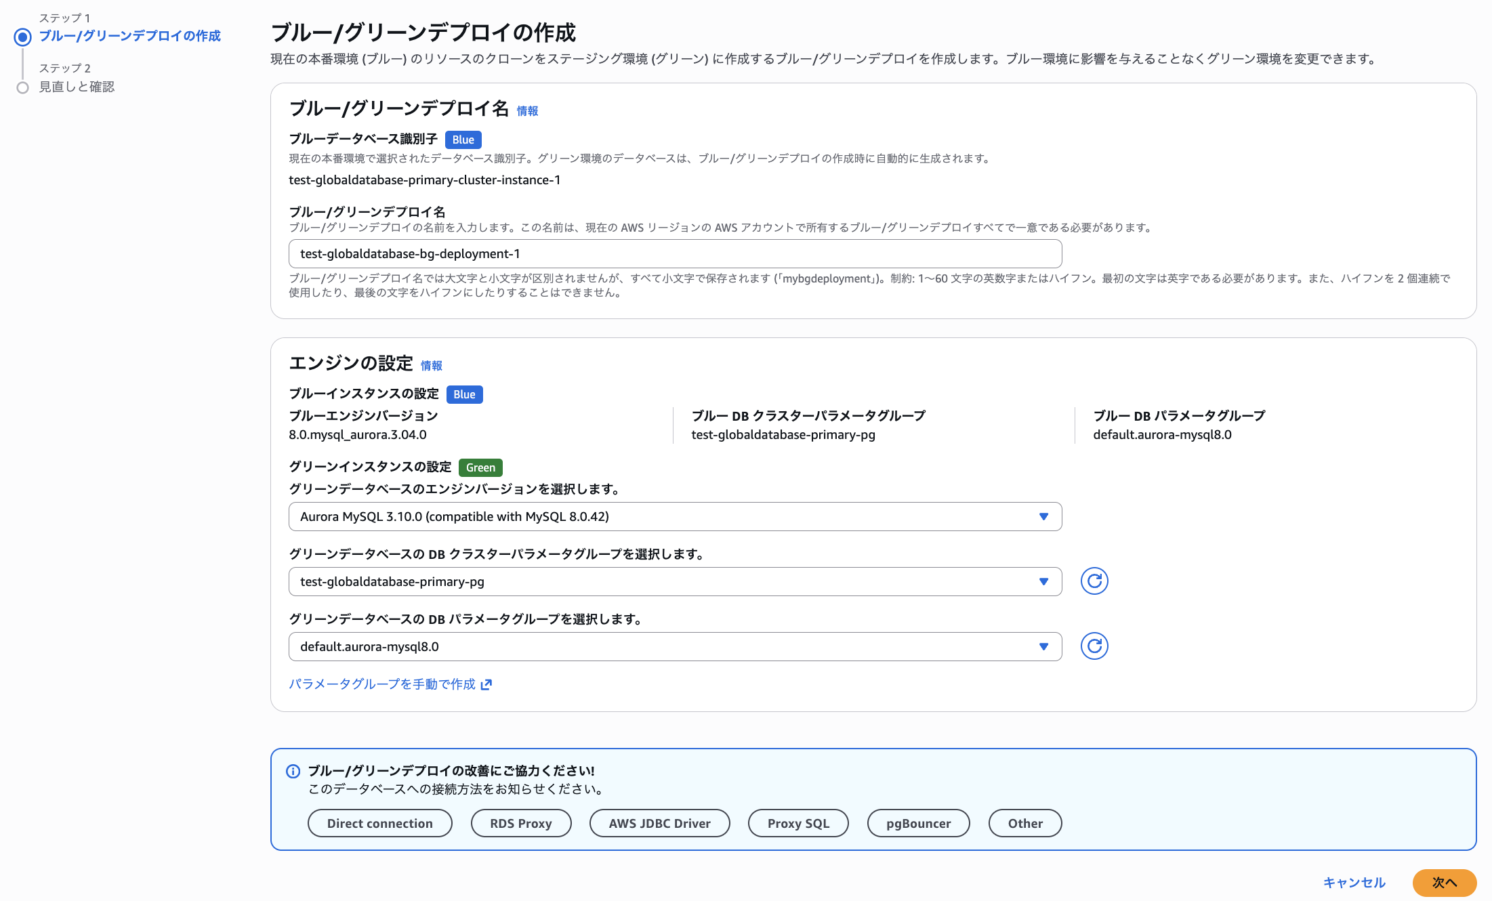Select the ステップ 2 step indicator circle
Viewport: 1492px width, 901px height.
pos(22,87)
